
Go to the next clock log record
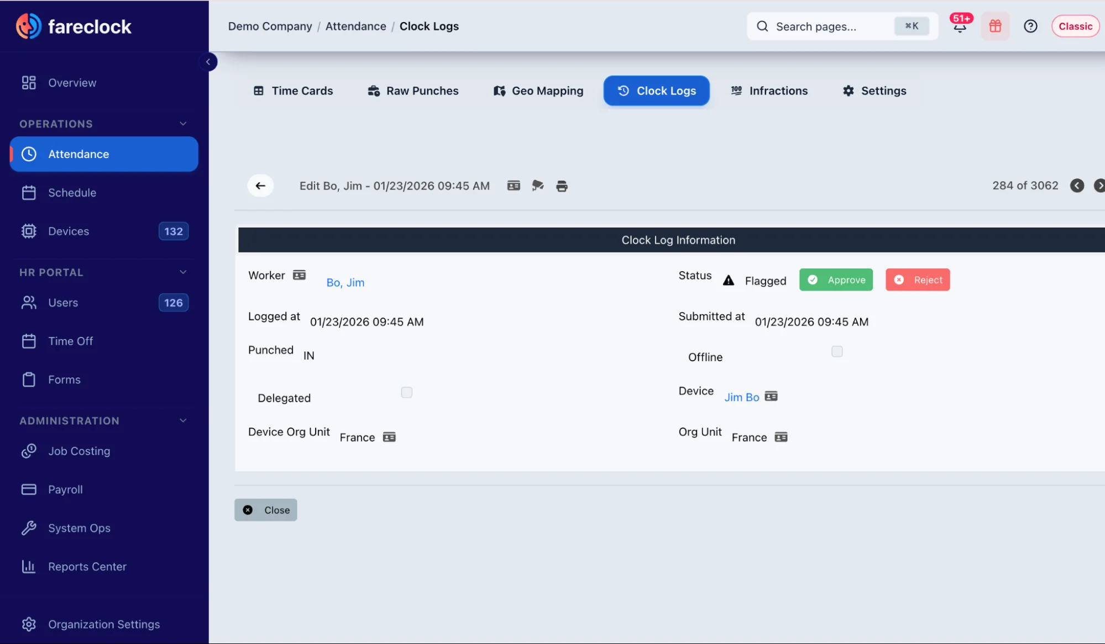1099,186
